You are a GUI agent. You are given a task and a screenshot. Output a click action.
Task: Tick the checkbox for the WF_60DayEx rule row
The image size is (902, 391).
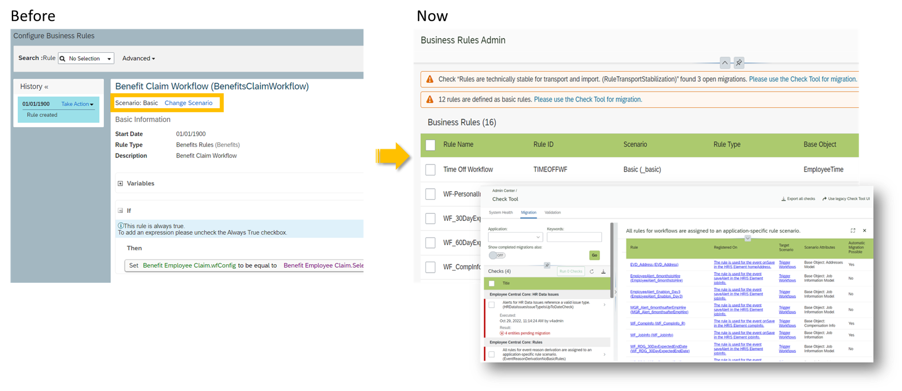pos(431,243)
